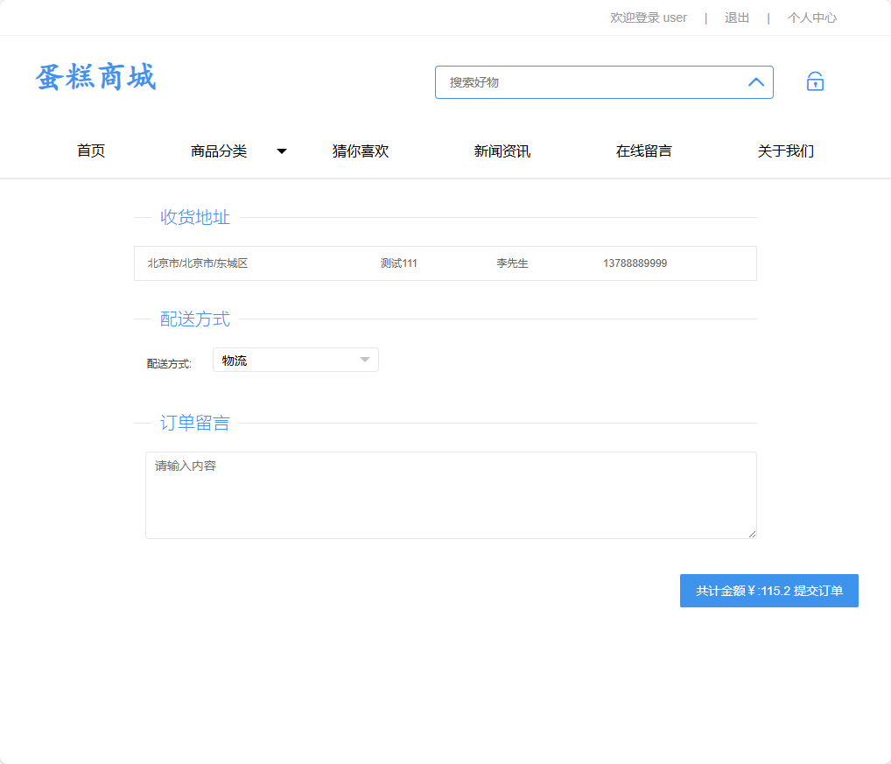Image resolution: width=891 pixels, height=764 pixels.
Task: Select the 北京市东城区 shipping address row
Action: (x=445, y=263)
